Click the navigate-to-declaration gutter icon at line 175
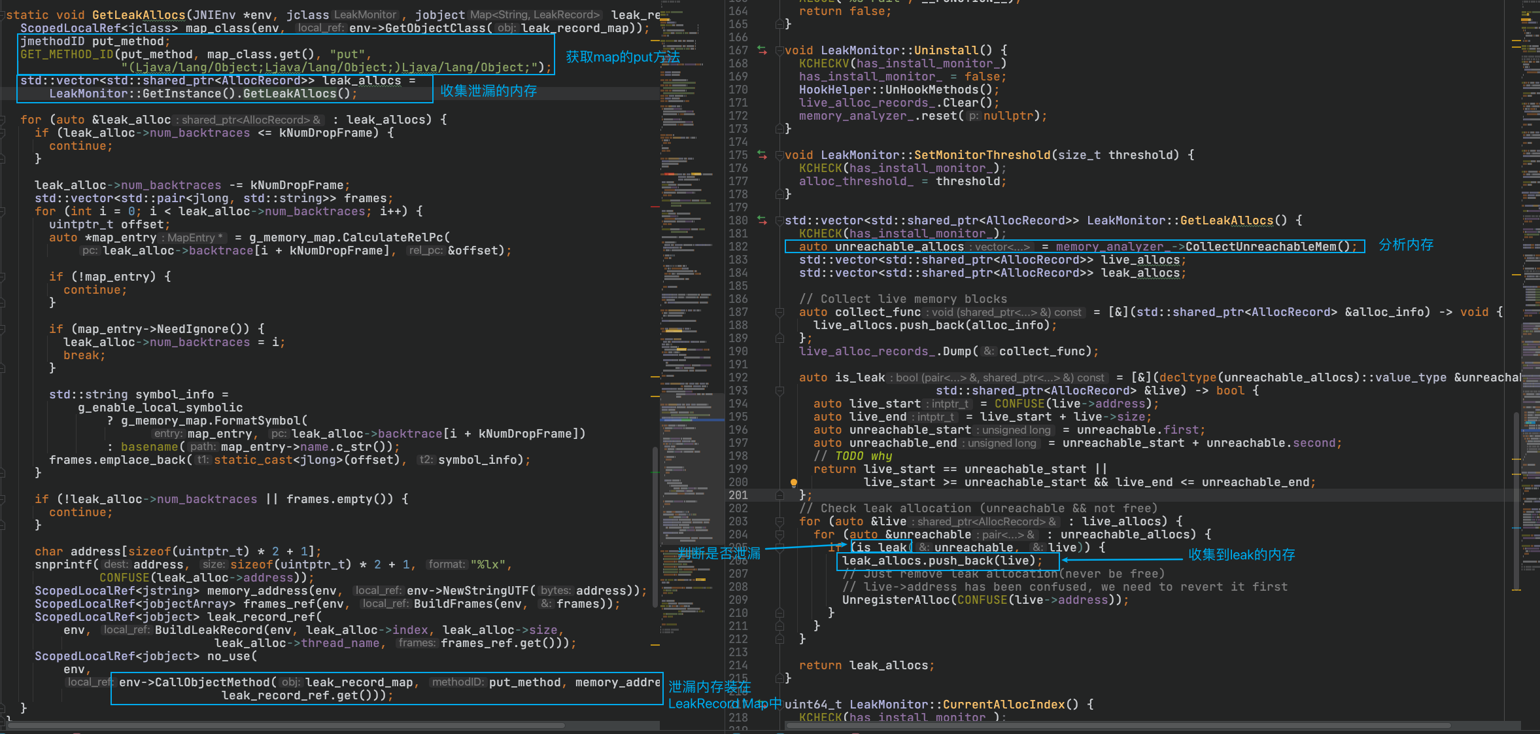 (x=762, y=154)
